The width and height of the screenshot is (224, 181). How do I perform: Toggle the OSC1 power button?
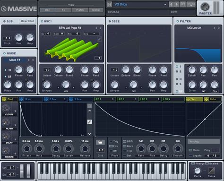(x=42, y=21)
